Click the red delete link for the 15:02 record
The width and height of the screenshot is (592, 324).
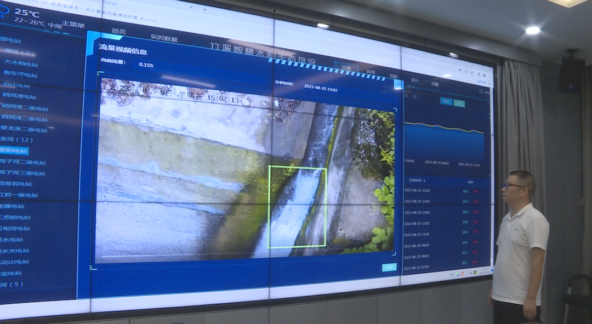coord(475,192)
